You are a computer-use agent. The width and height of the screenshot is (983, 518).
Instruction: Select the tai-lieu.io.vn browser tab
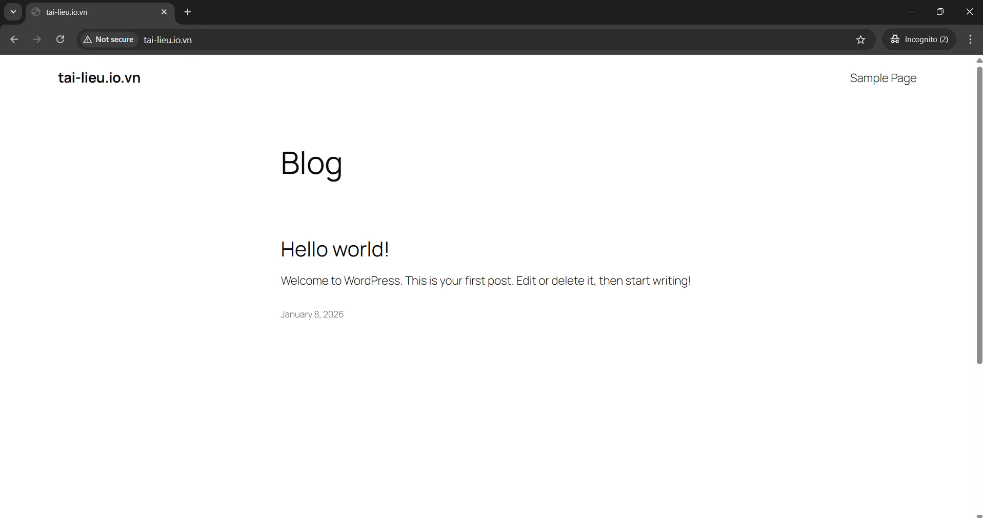click(92, 12)
